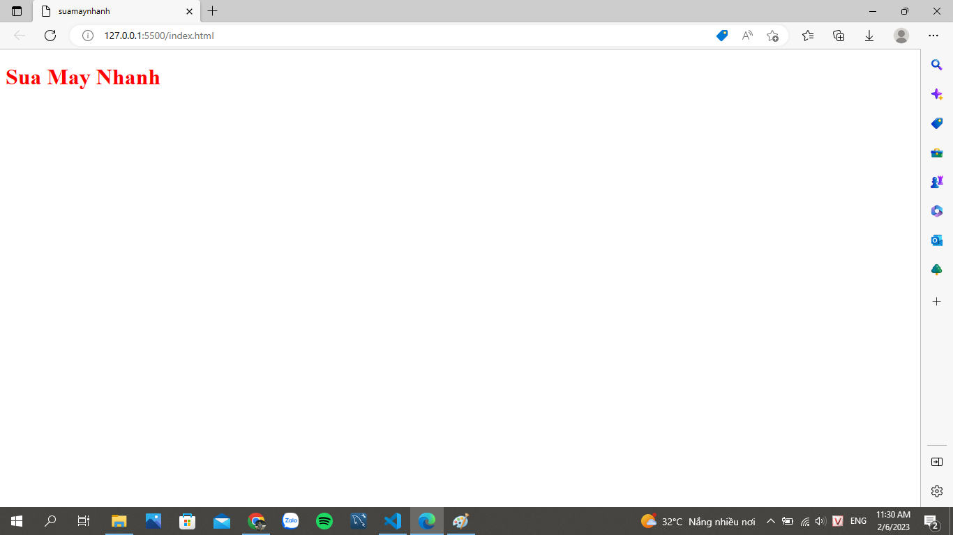Open the profile avatar menu

[901, 36]
